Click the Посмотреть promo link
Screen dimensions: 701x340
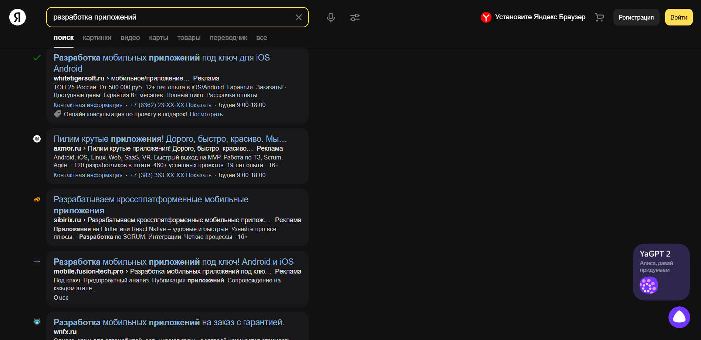coord(206,114)
